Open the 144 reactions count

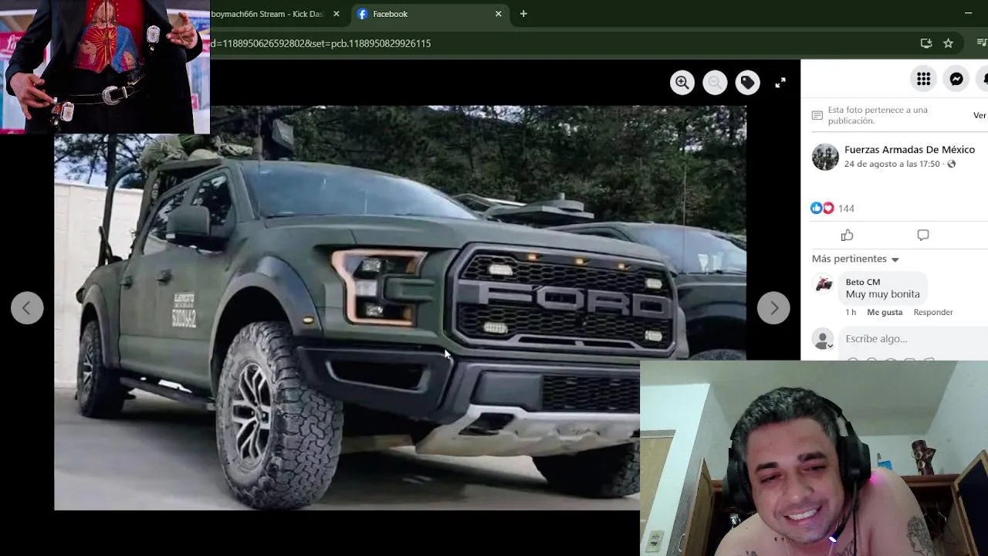pyautogui.click(x=846, y=208)
